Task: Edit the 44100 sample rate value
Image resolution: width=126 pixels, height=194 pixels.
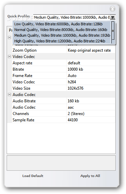Action: click(x=91, y=120)
